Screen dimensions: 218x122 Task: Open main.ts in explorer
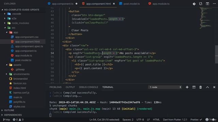pos(18,97)
